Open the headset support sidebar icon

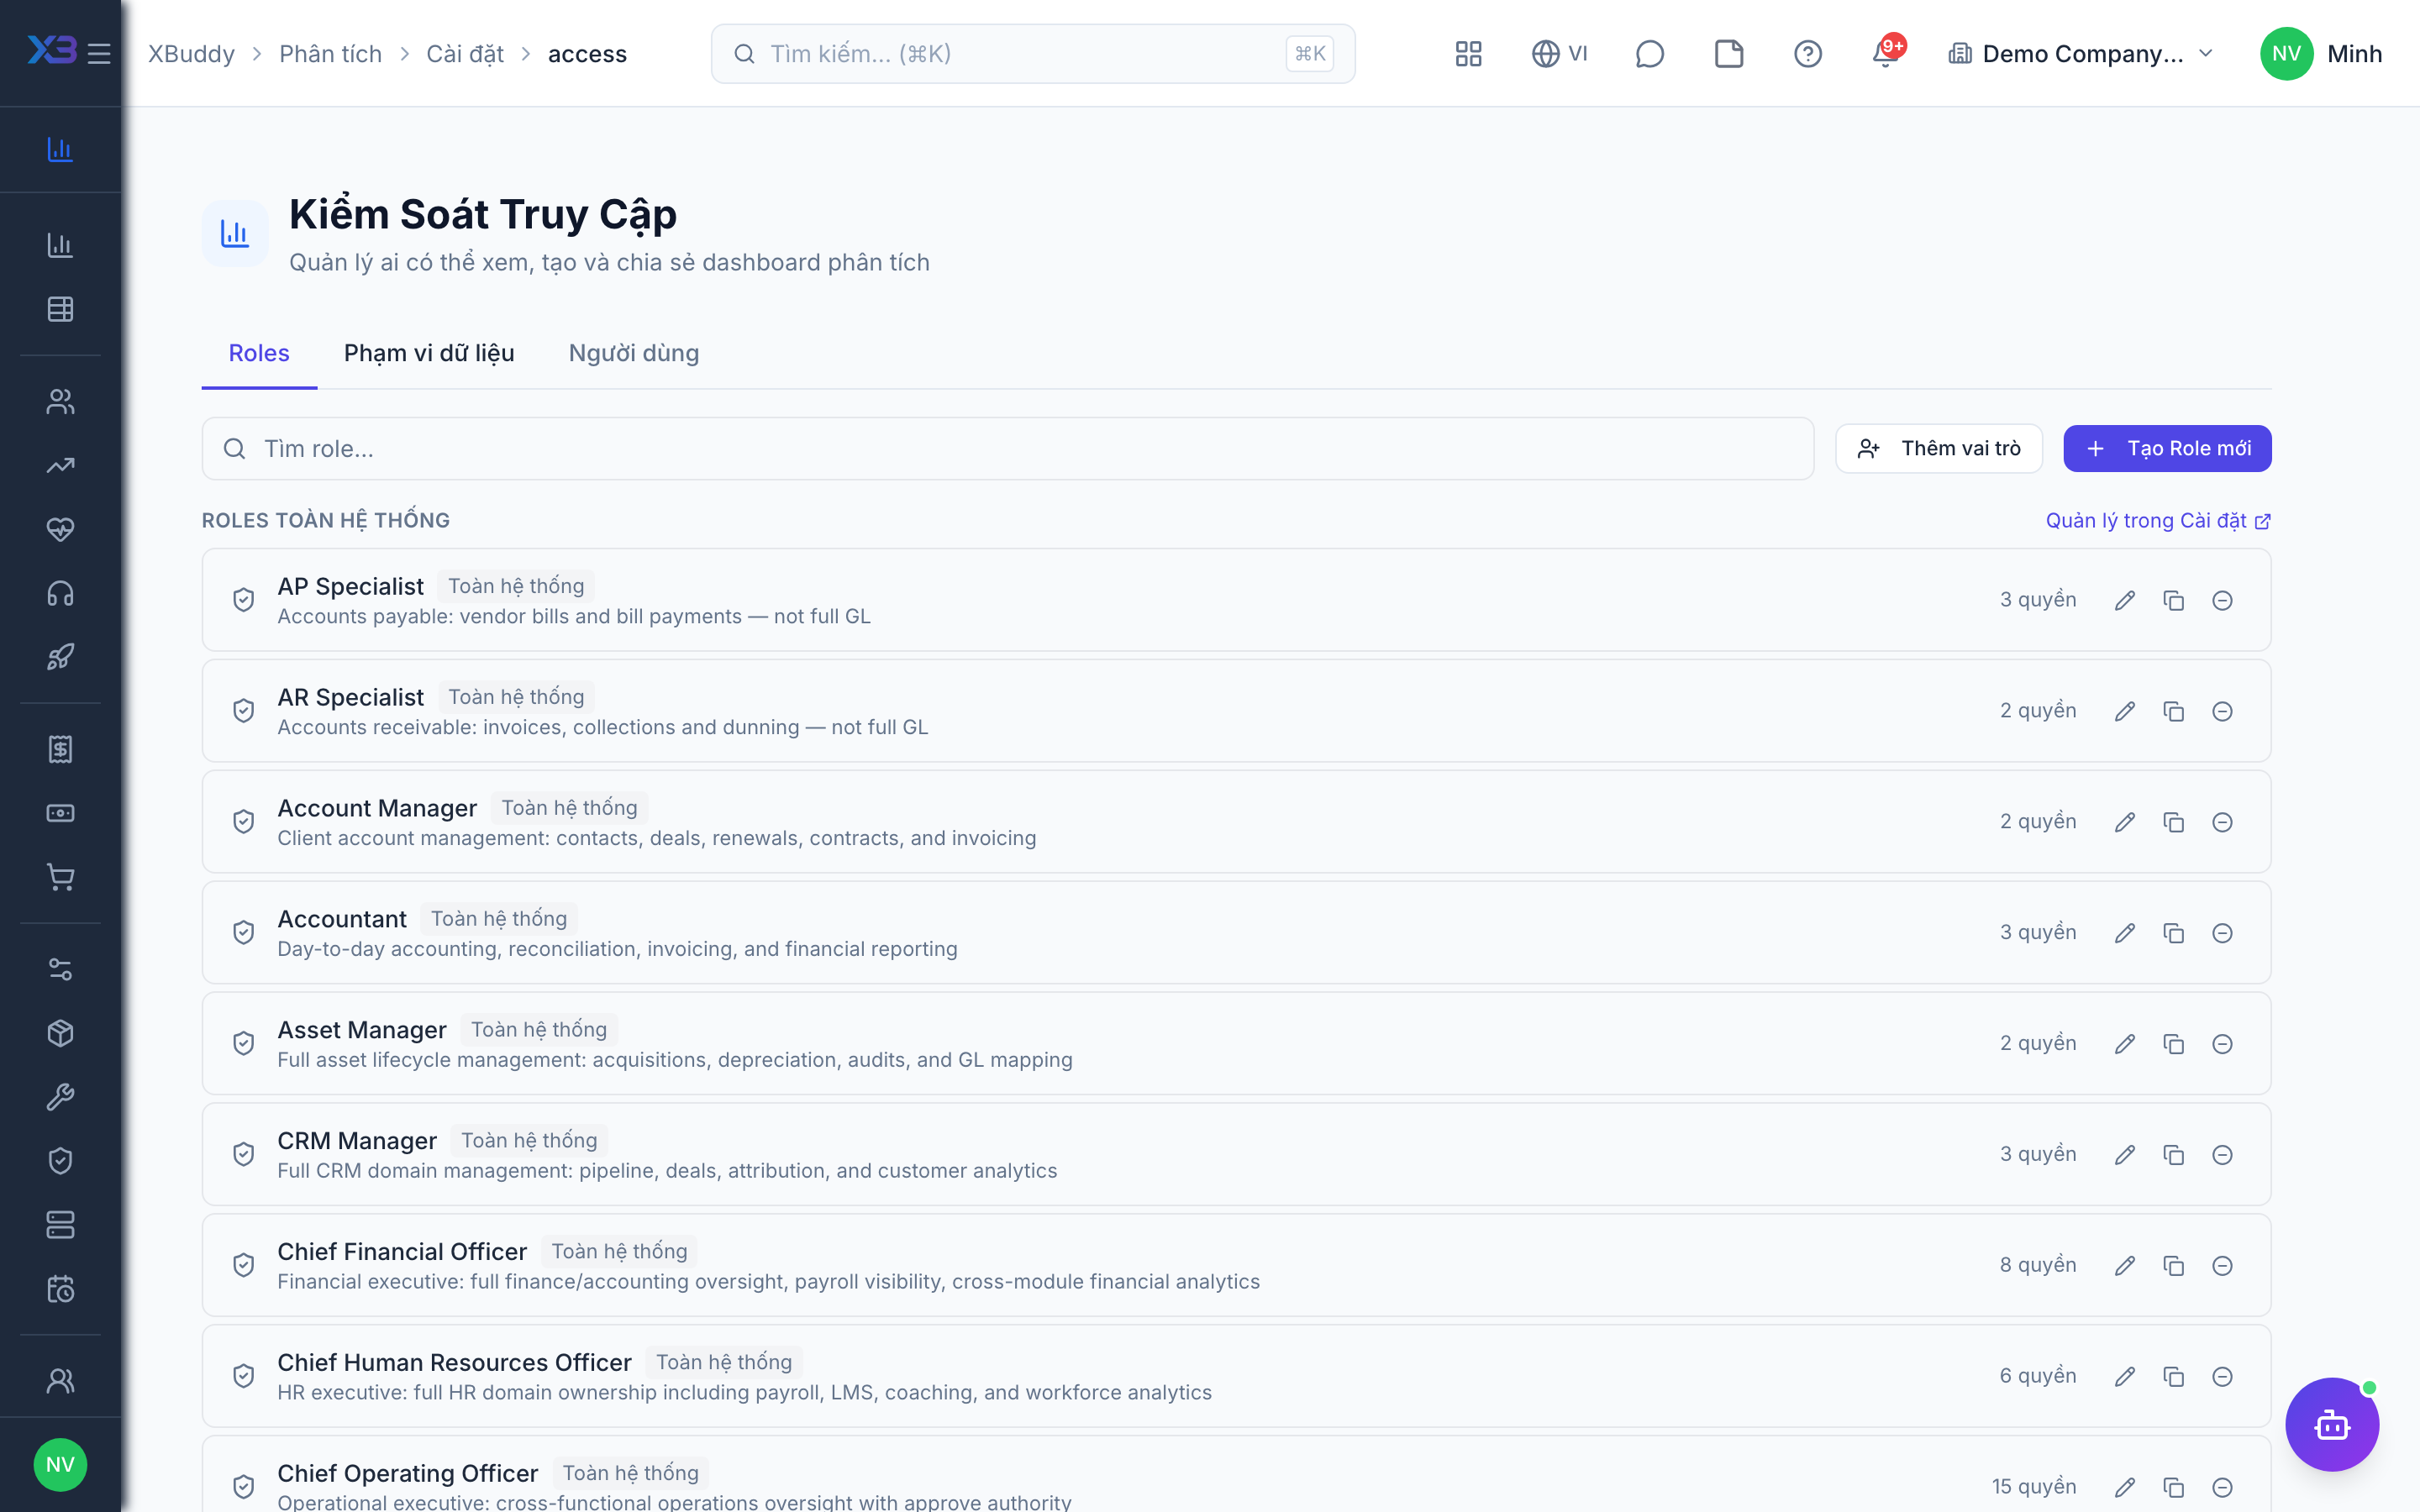(x=60, y=593)
